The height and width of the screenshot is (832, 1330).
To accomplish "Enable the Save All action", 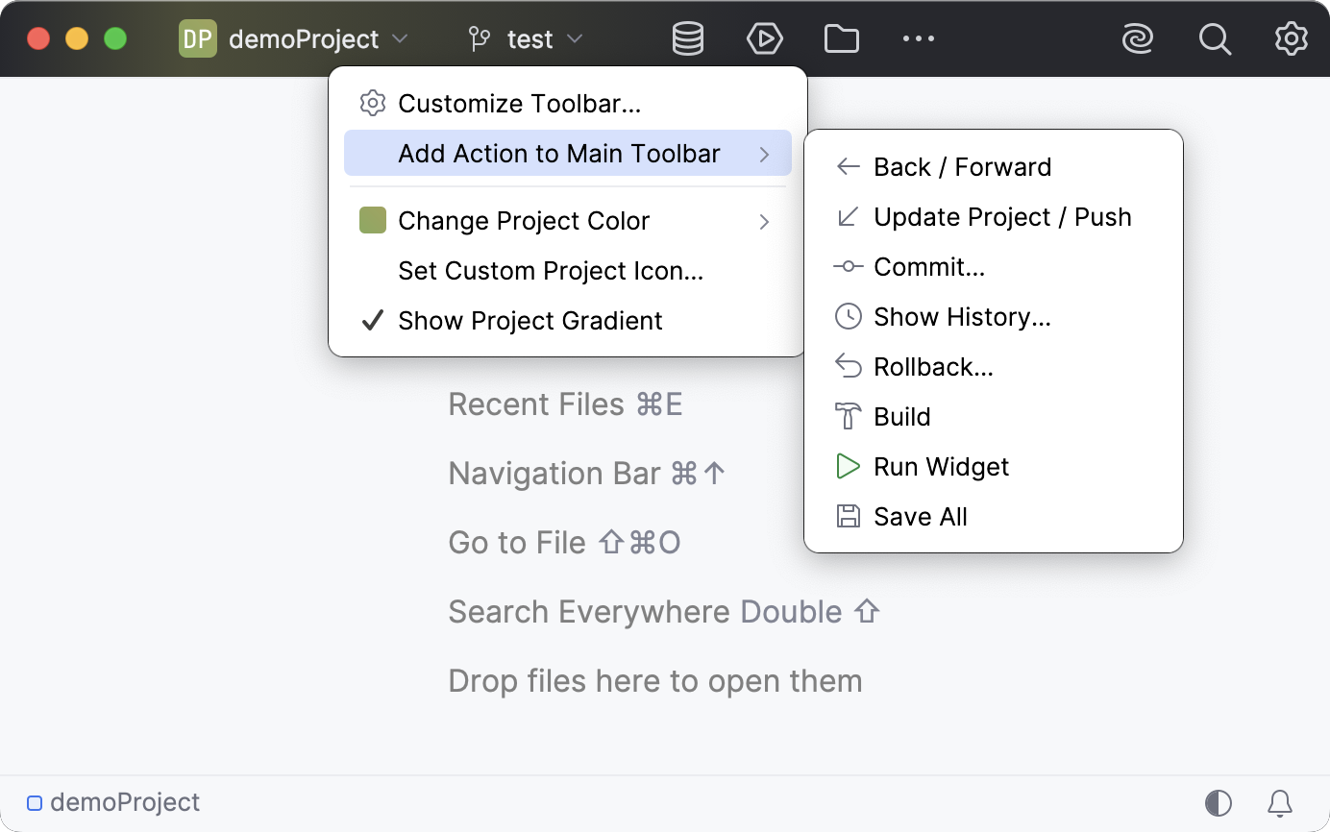I will click(x=920, y=516).
